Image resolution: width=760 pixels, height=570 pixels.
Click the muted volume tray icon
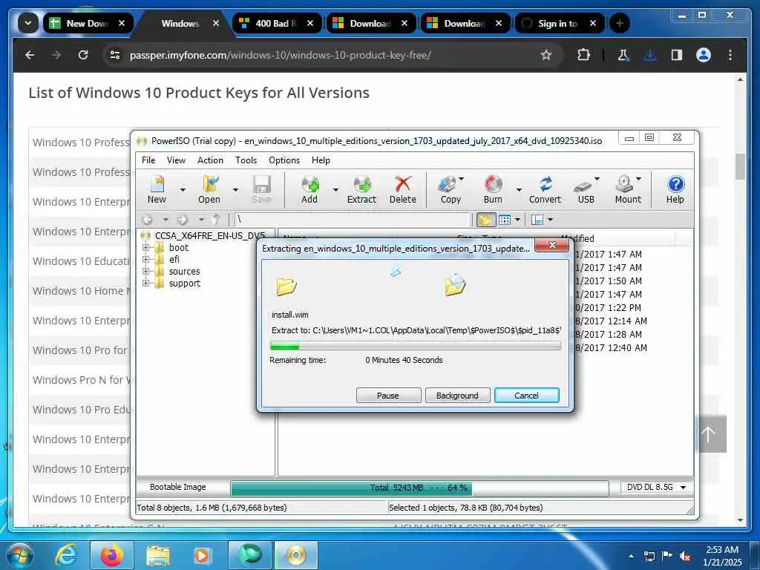tap(685, 556)
